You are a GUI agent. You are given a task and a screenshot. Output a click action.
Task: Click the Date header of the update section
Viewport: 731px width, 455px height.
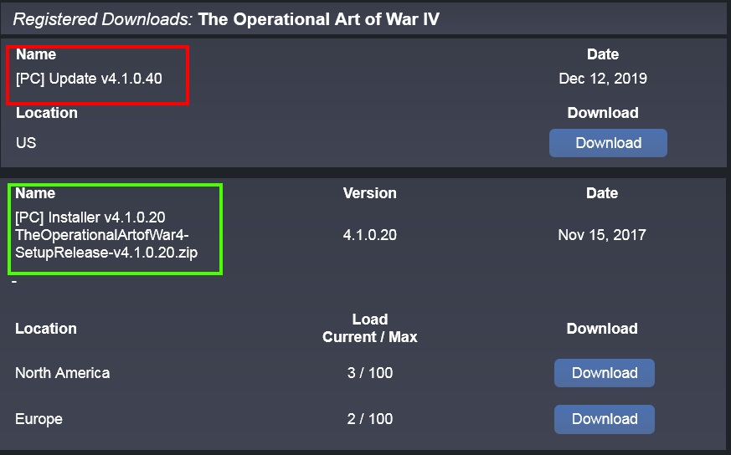click(603, 54)
